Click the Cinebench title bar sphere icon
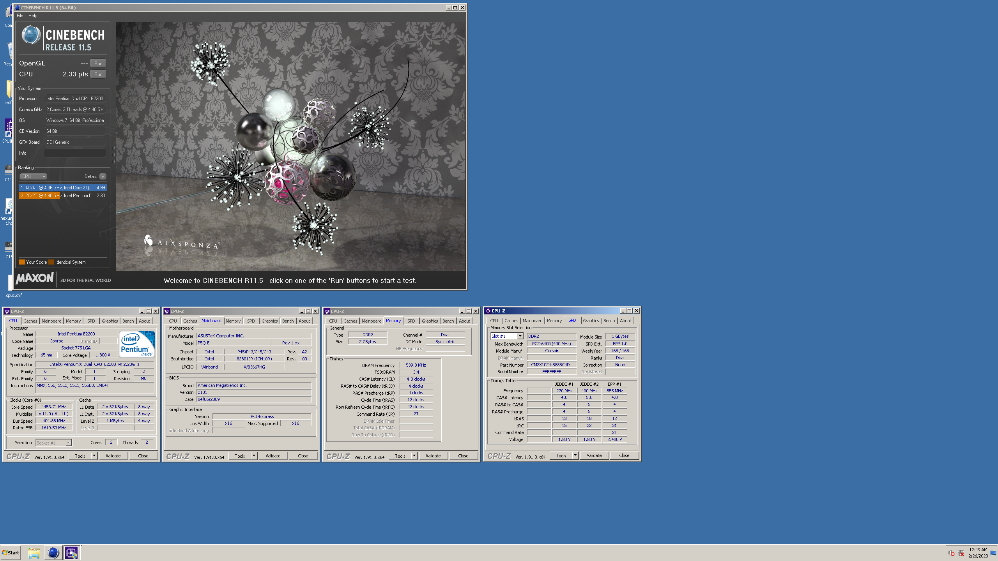The height and width of the screenshot is (561, 998). point(17,7)
